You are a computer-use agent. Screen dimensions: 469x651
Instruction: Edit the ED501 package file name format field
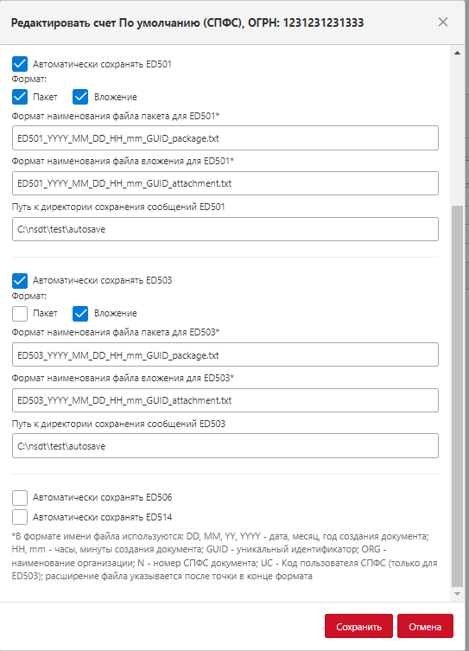tap(225, 137)
